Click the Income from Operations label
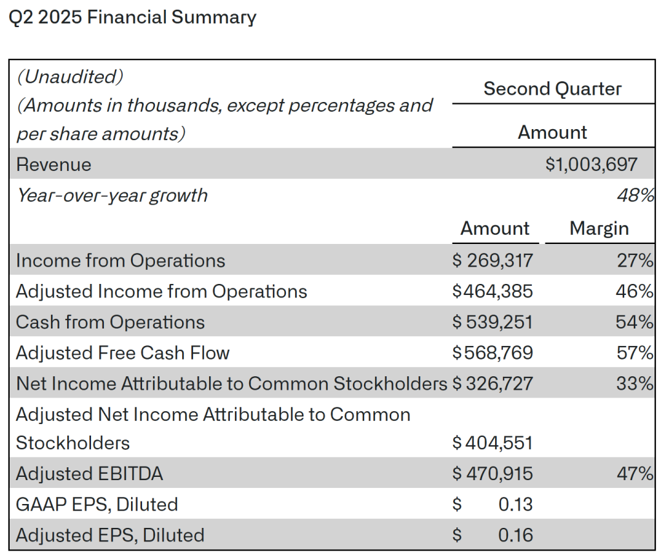The width and height of the screenshot is (661, 555). tap(121, 261)
